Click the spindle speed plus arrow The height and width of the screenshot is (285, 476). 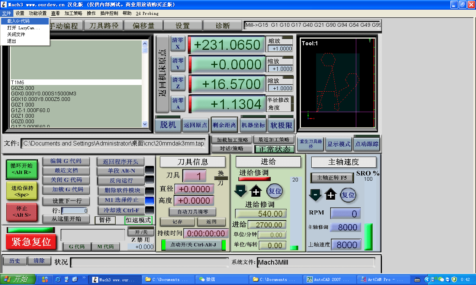[x=331, y=194]
